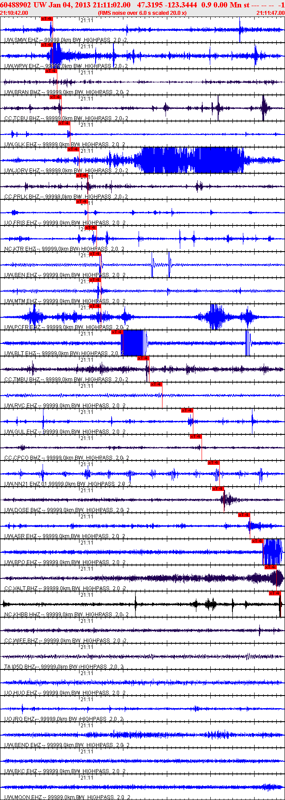This screenshot has width=285, height=800.
Task: Select red pick marker on CC.VALT trace
Action: 270,567
